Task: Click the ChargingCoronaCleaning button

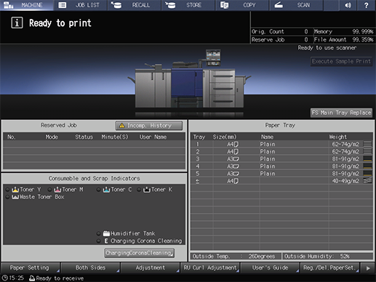Action: [140, 253]
